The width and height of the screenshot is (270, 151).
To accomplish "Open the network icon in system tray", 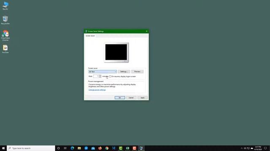I will tap(248, 148).
